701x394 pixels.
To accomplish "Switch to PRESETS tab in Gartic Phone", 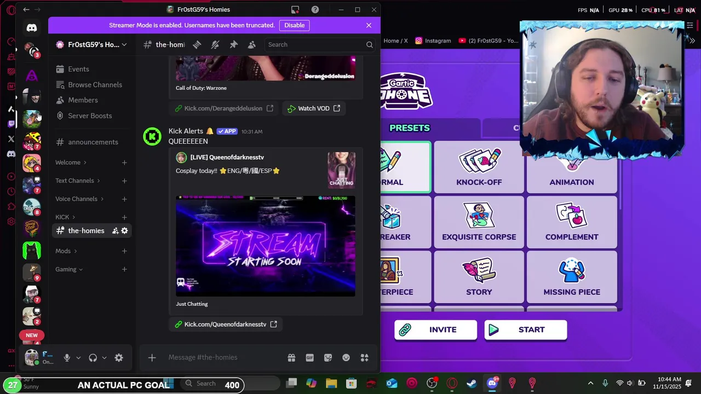I will 410,128.
